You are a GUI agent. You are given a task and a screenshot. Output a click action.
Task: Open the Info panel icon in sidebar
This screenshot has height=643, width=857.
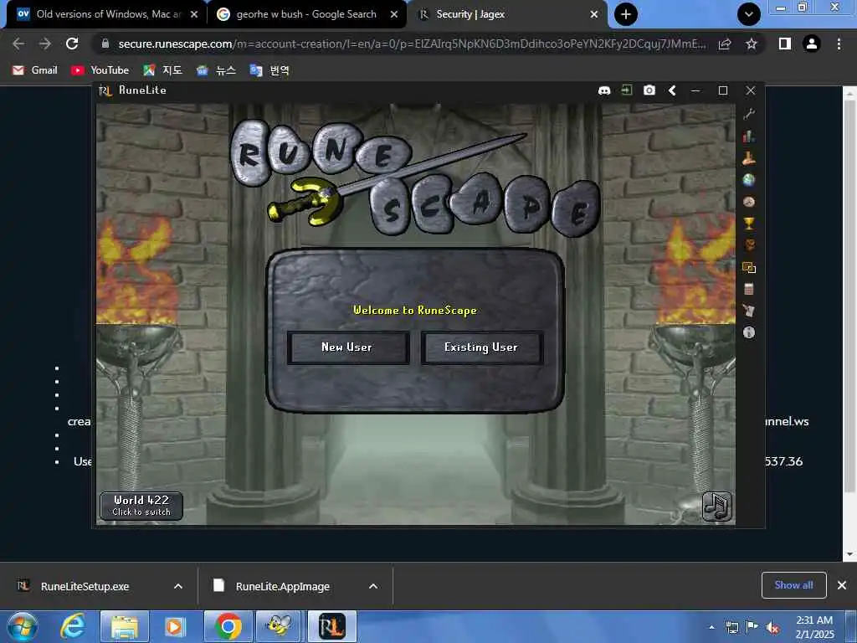click(749, 332)
